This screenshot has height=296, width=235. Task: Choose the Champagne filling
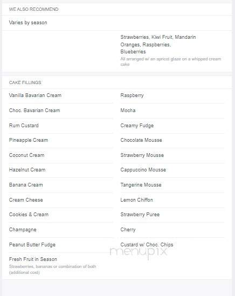click(x=23, y=230)
